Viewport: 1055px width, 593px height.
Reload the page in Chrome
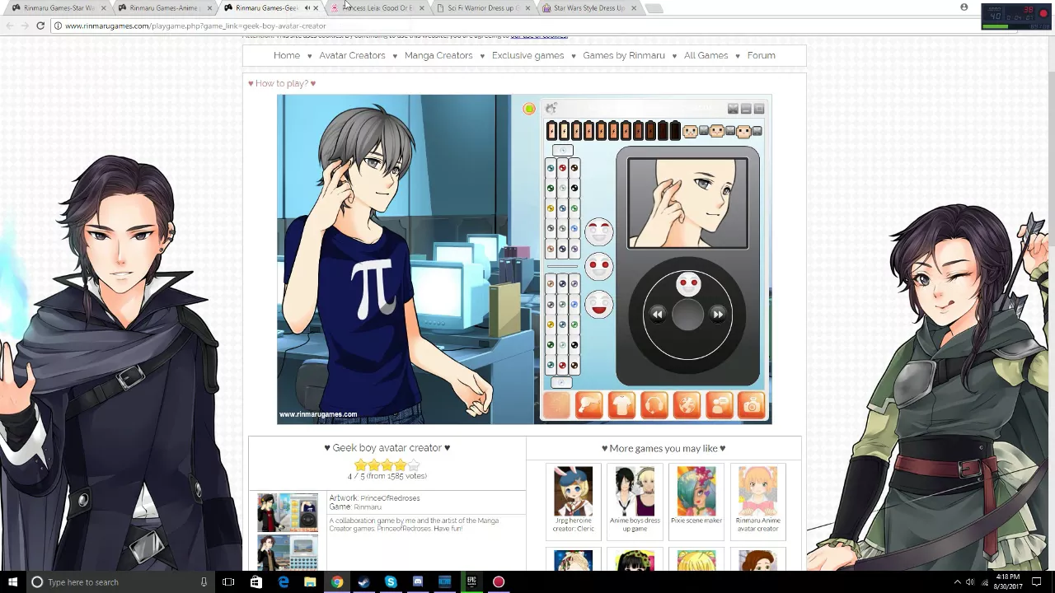coord(40,26)
